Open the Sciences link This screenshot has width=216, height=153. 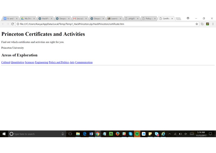pos(30,62)
